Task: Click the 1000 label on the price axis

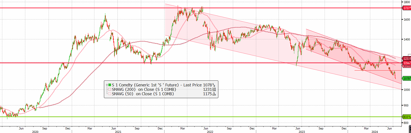Action: (x=407, y=89)
